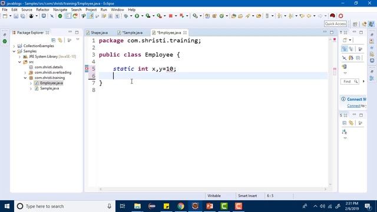This screenshot has height=212, width=377.
Task: Click the Open Type toolbar icon
Action: click(233, 16)
